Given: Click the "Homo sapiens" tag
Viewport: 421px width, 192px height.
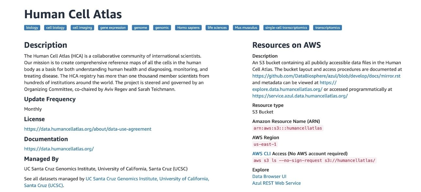Looking at the screenshot, I should pyautogui.click(x=188, y=28).
